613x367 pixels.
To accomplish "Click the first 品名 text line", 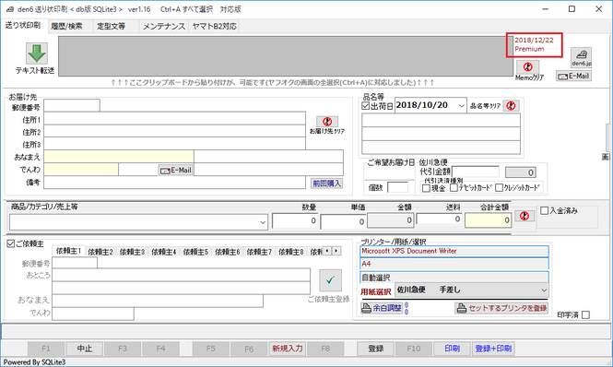I will pyautogui.click(x=441, y=120).
